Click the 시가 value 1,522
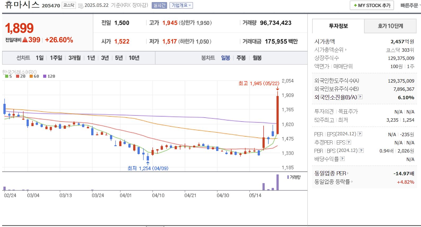 pyautogui.click(x=122, y=41)
